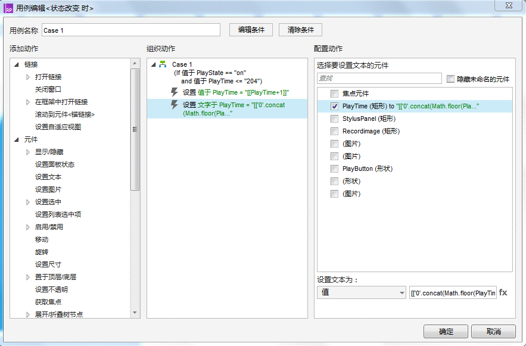Click scroll up arrow in 添加动作 list
This screenshot has width=526, height=346.
click(135, 63)
